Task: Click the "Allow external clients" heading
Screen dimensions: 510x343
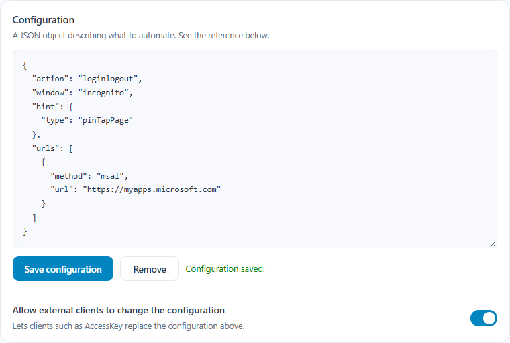Action: coord(118,311)
